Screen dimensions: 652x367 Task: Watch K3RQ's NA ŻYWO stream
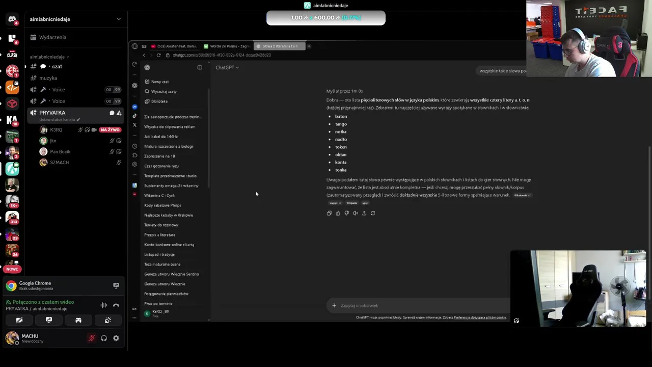pos(110,130)
